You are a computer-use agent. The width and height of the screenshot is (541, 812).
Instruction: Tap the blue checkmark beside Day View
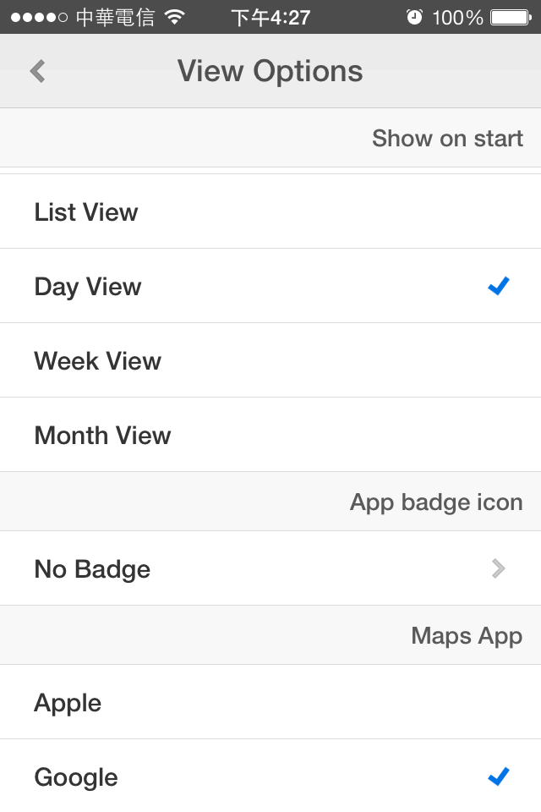pyautogui.click(x=499, y=287)
